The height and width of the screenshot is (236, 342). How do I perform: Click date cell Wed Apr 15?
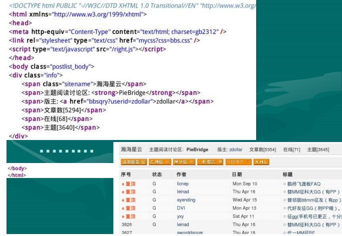tap(245, 199)
